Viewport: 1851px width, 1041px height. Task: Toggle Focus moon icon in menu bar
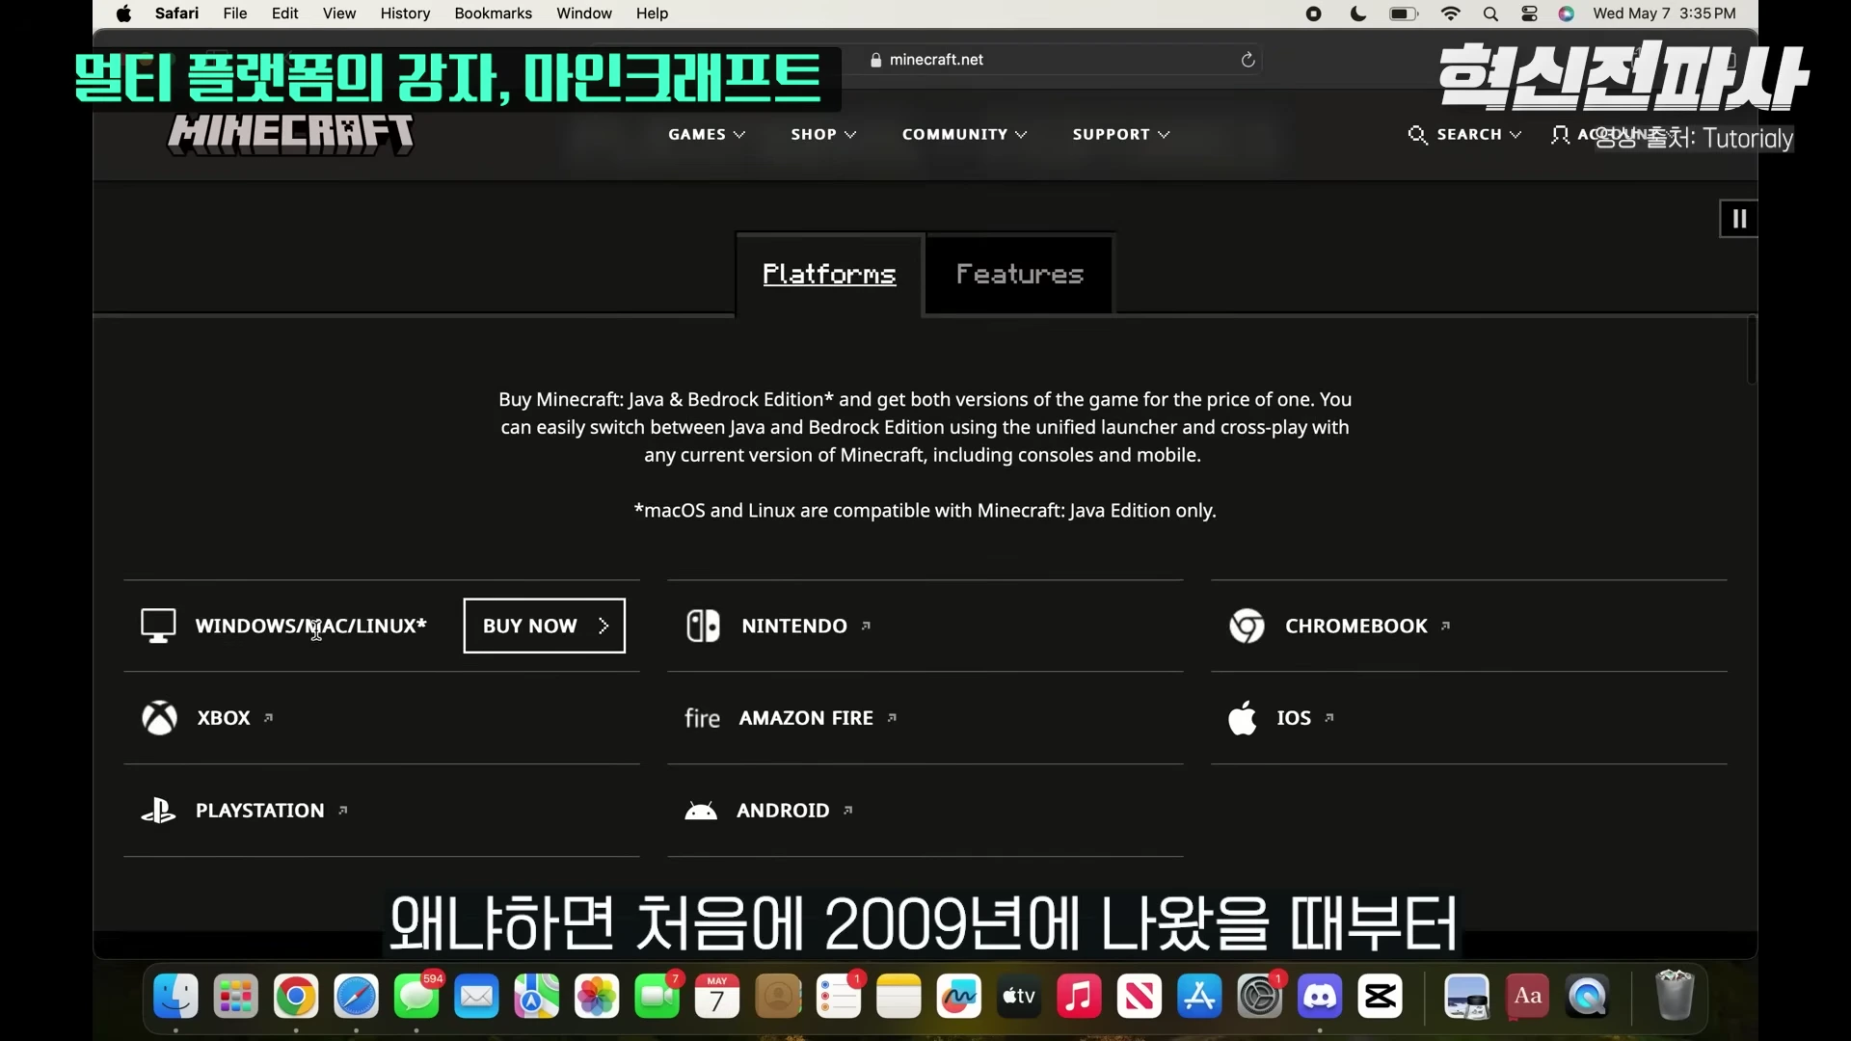pyautogui.click(x=1358, y=13)
